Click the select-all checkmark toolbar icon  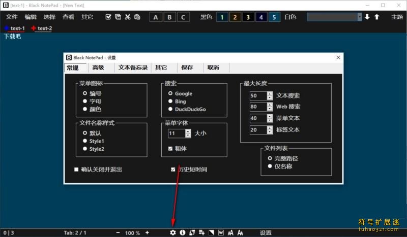[108, 17]
